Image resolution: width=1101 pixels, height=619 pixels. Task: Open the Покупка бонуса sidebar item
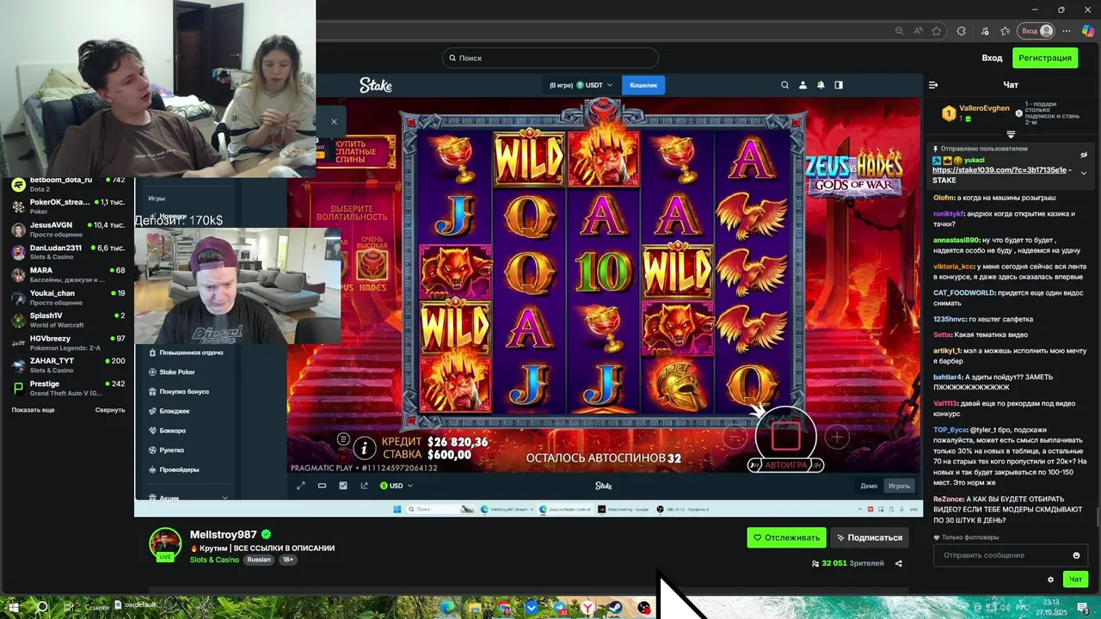pyautogui.click(x=184, y=391)
